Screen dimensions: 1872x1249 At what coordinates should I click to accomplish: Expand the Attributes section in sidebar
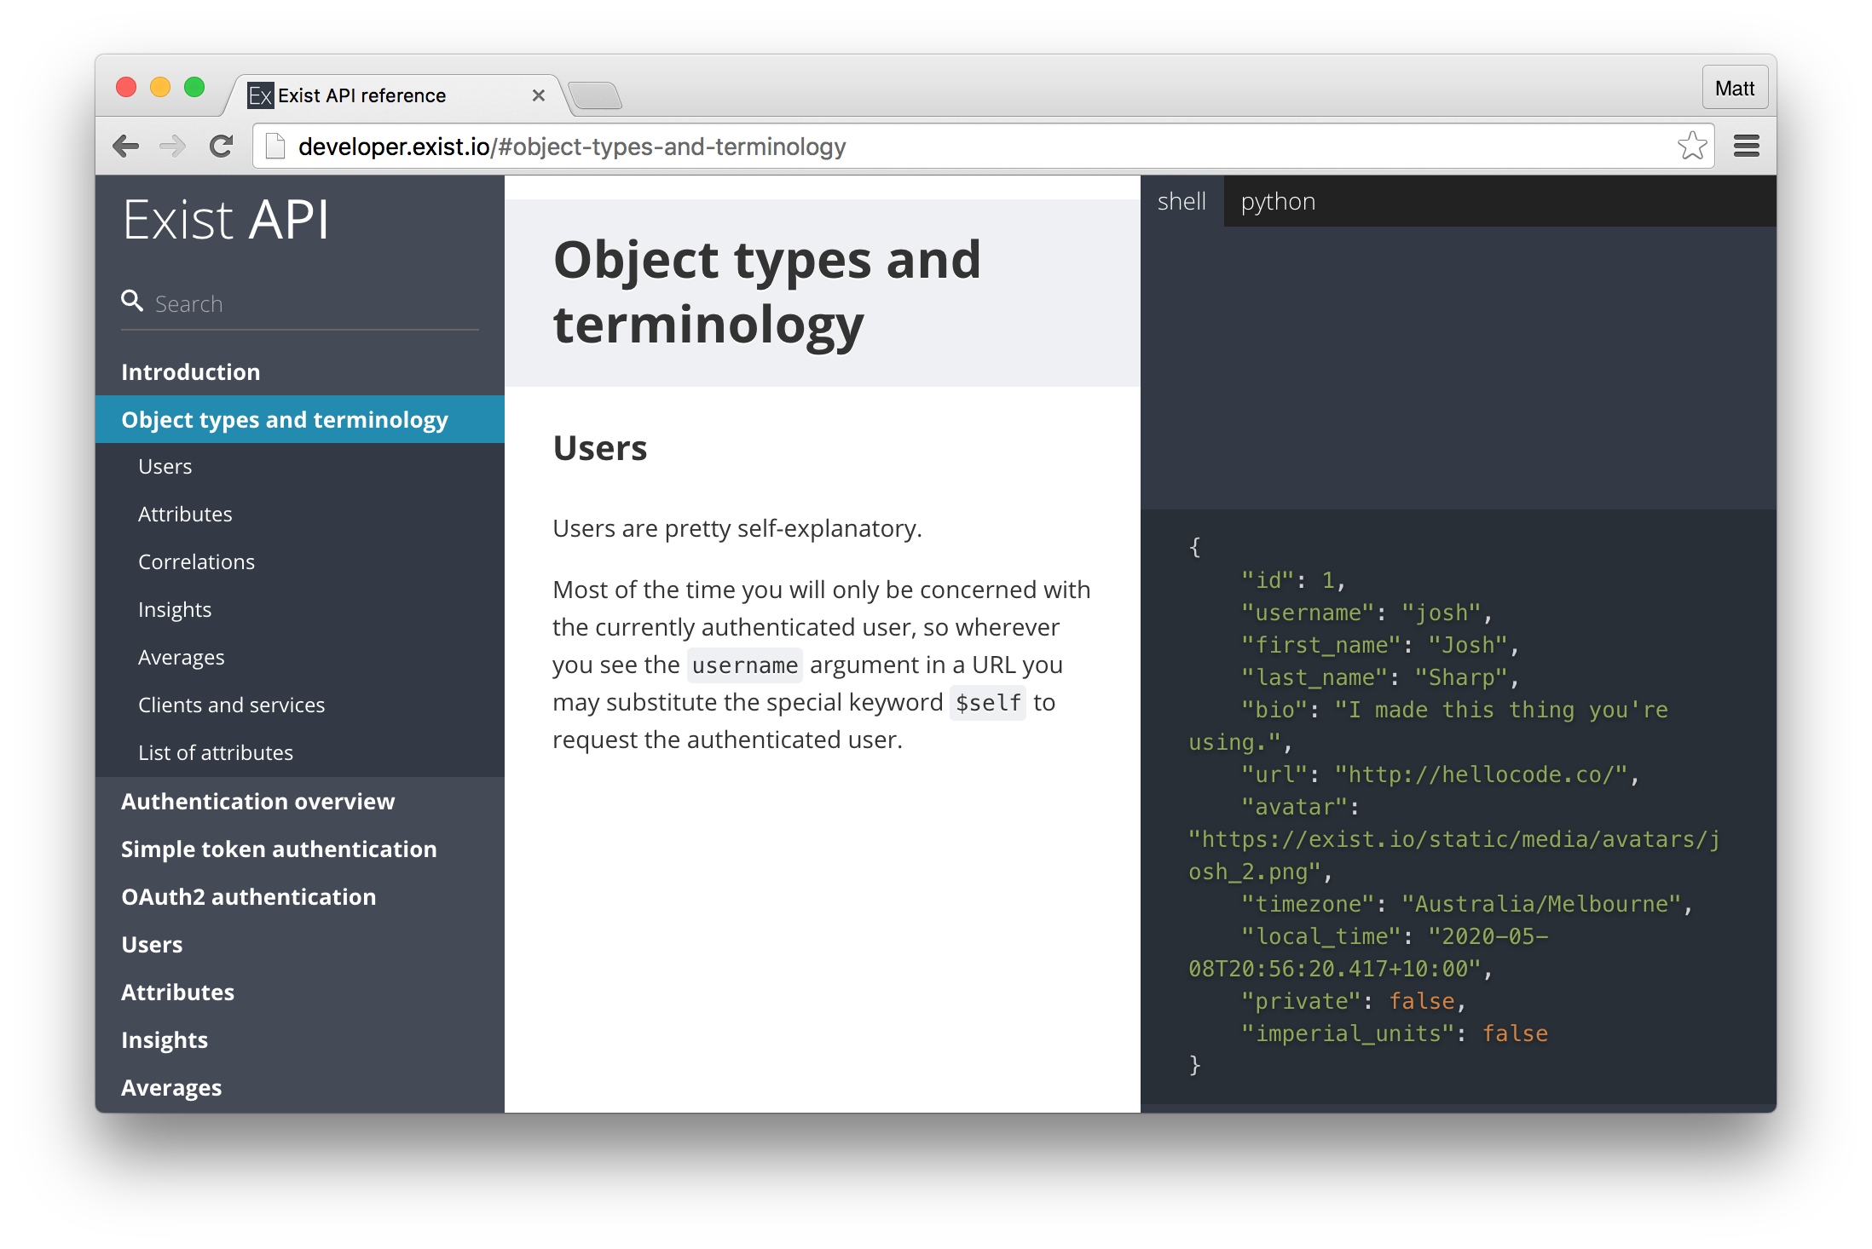pyautogui.click(x=176, y=991)
